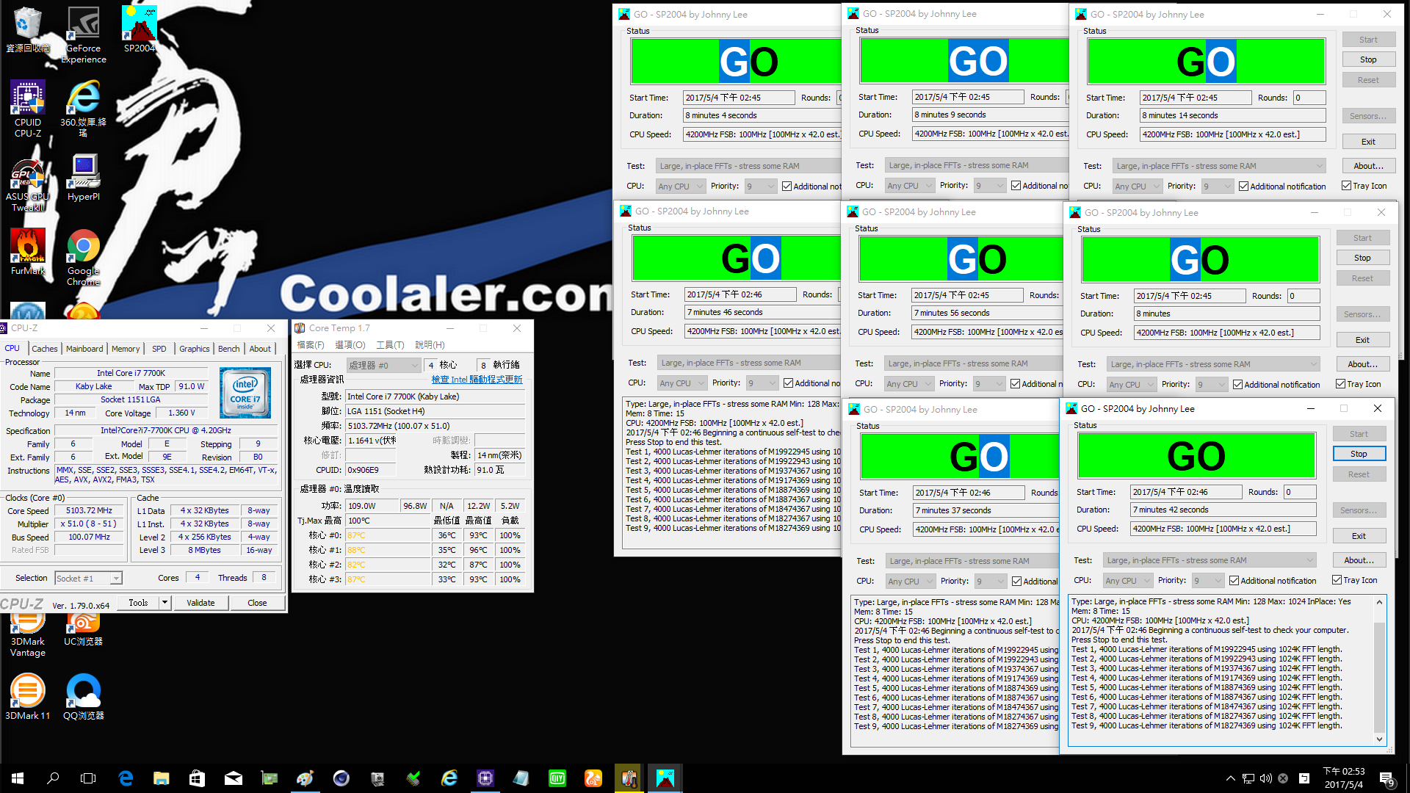Click the Validate button in CPU-Z
The height and width of the screenshot is (793, 1410).
pos(200,603)
